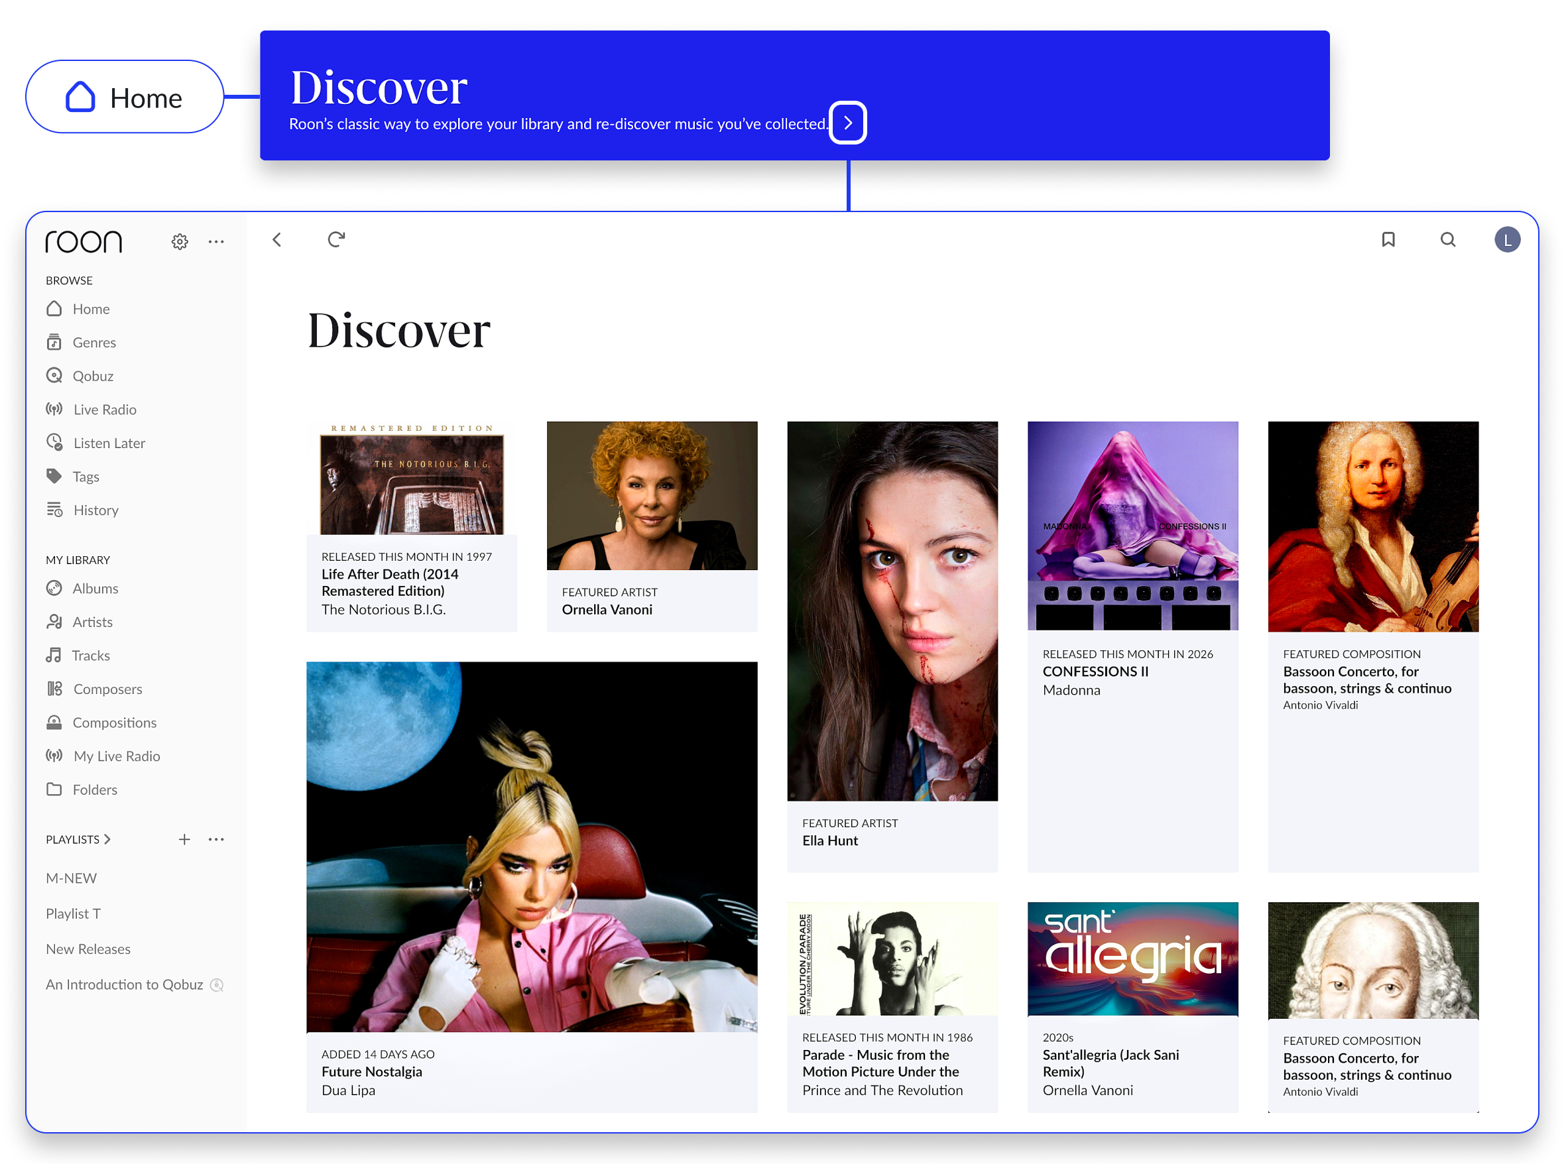Click the Composers icon in sidebar

pos(54,689)
